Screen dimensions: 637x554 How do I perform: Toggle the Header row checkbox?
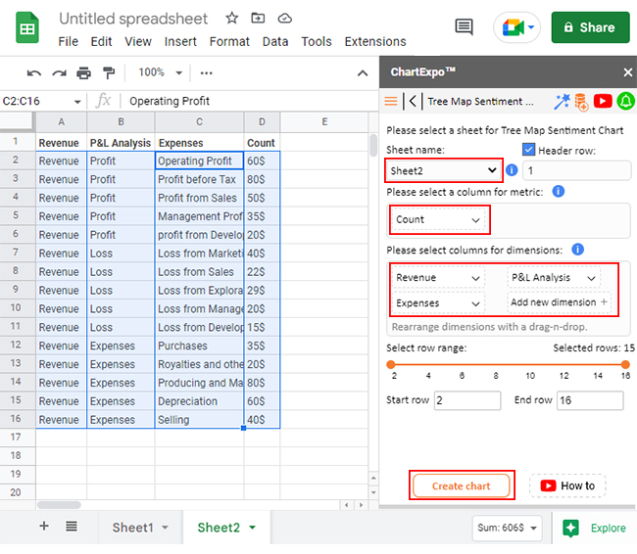(528, 150)
